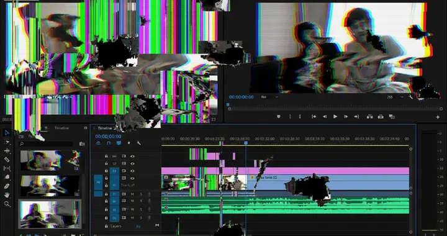The height and width of the screenshot is (236, 447).
Task: Select the Hand tool
Action: tap(7, 195)
